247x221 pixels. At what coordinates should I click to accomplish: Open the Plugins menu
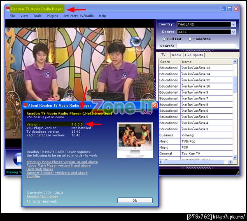point(52,16)
